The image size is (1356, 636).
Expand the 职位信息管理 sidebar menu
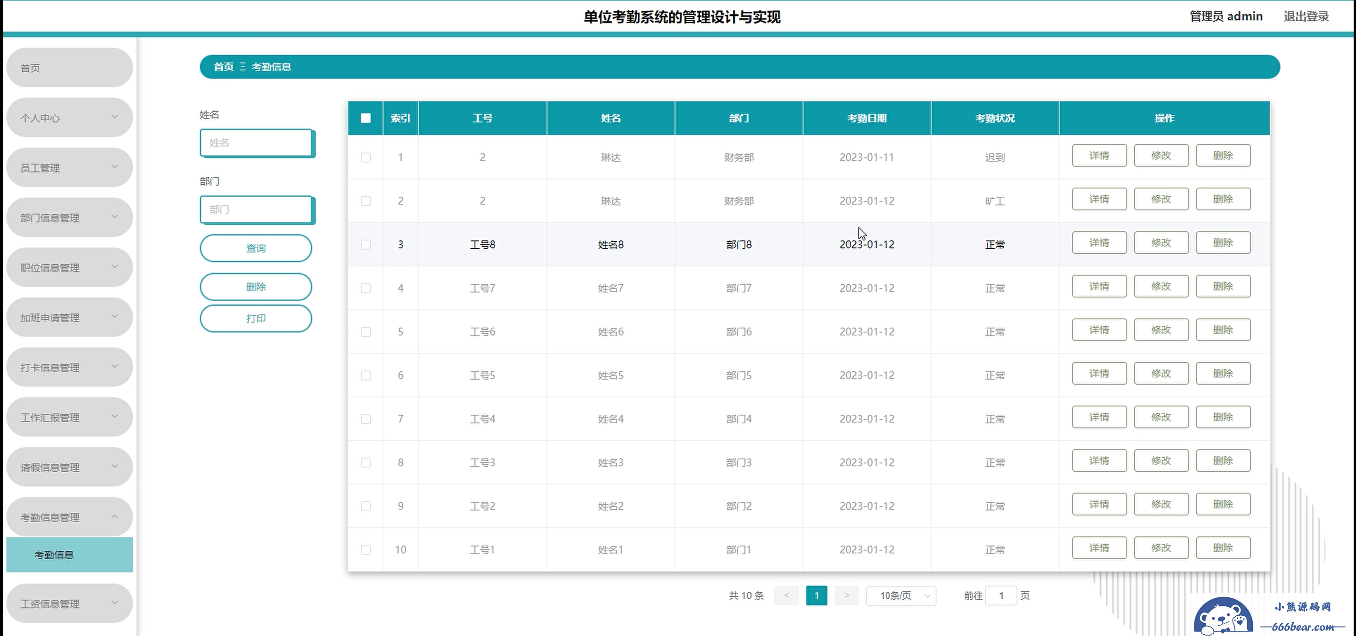point(70,268)
